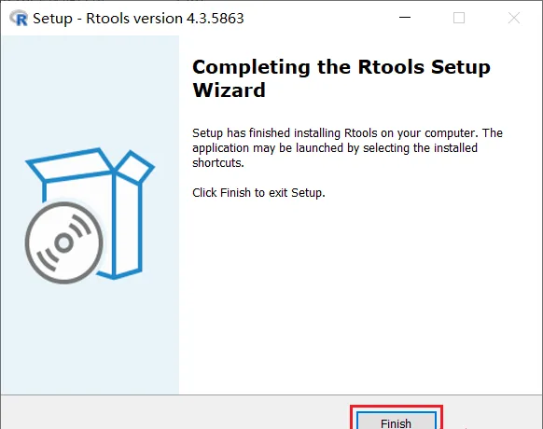The height and width of the screenshot is (429, 543).
Task: Click the 'Completing the Rtools Setup Wizard' heading
Action: click(341, 78)
